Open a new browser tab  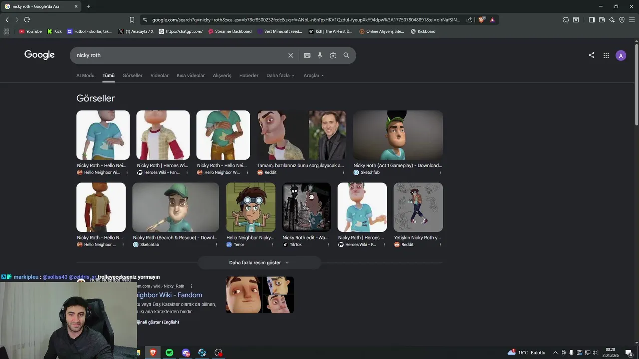[88, 6]
